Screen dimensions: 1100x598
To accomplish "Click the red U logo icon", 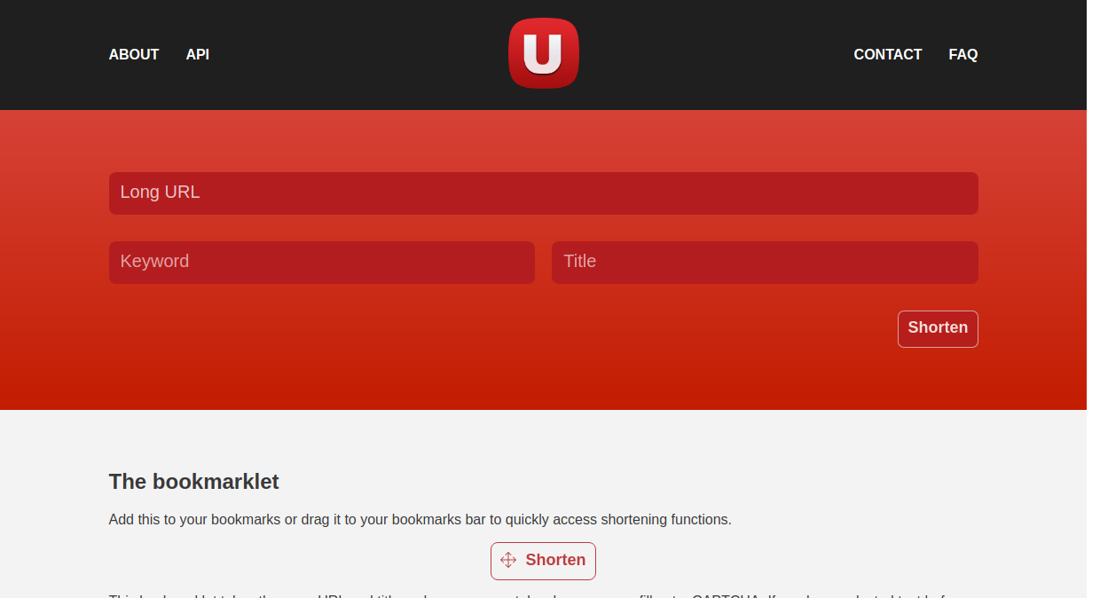I will tap(544, 53).
